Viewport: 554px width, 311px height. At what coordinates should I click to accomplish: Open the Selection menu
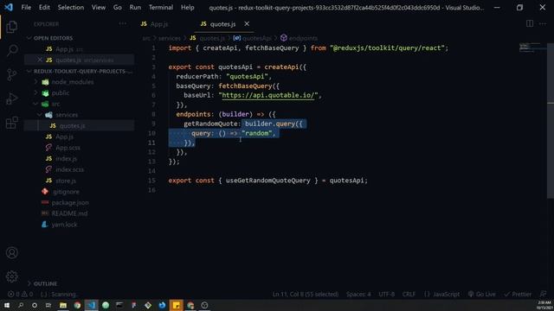pos(71,8)
